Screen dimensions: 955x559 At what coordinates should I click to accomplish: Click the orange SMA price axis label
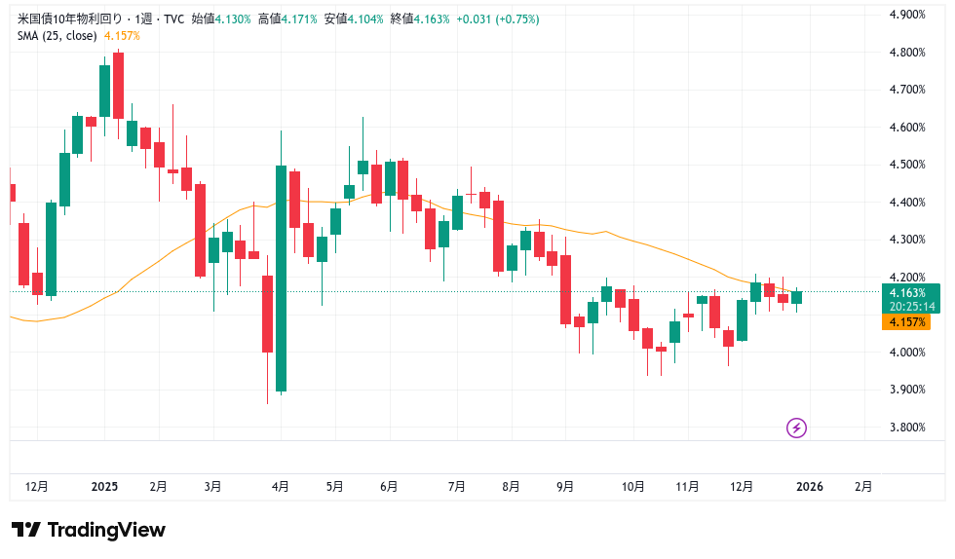pos(905,321)
